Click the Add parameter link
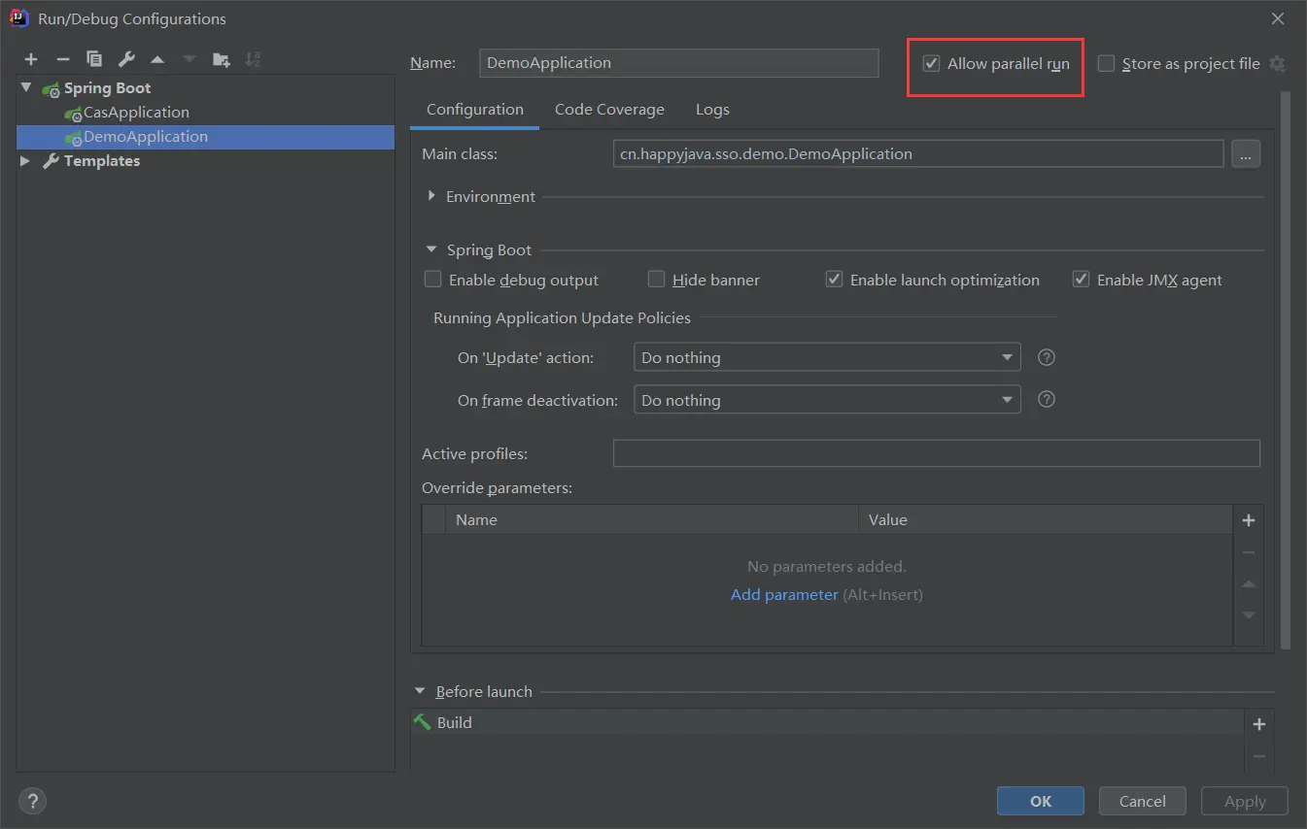This screenshot has height=829, width=1307. [x=784, y=594]
